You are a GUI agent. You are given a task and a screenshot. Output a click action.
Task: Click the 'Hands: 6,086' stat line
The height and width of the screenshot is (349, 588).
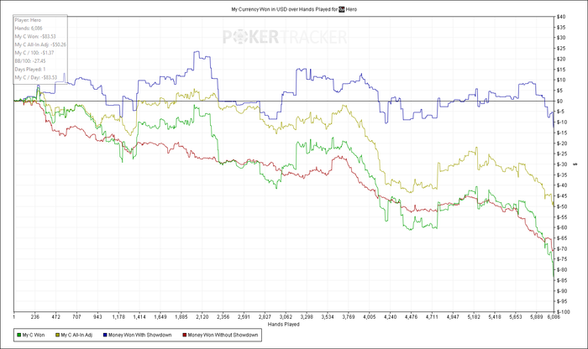[29, 29]
